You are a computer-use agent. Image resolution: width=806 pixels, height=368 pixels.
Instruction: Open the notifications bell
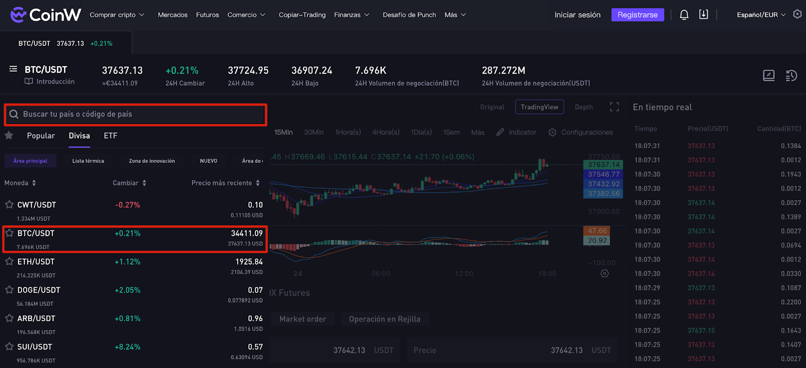pos(684,15)
